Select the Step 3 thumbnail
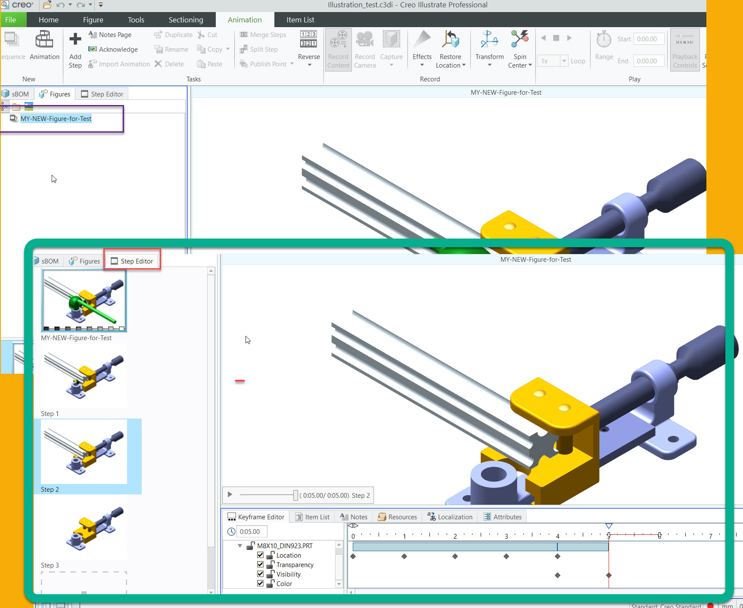The width and height of the screenshot is (743, 608). tap(84, 527)
